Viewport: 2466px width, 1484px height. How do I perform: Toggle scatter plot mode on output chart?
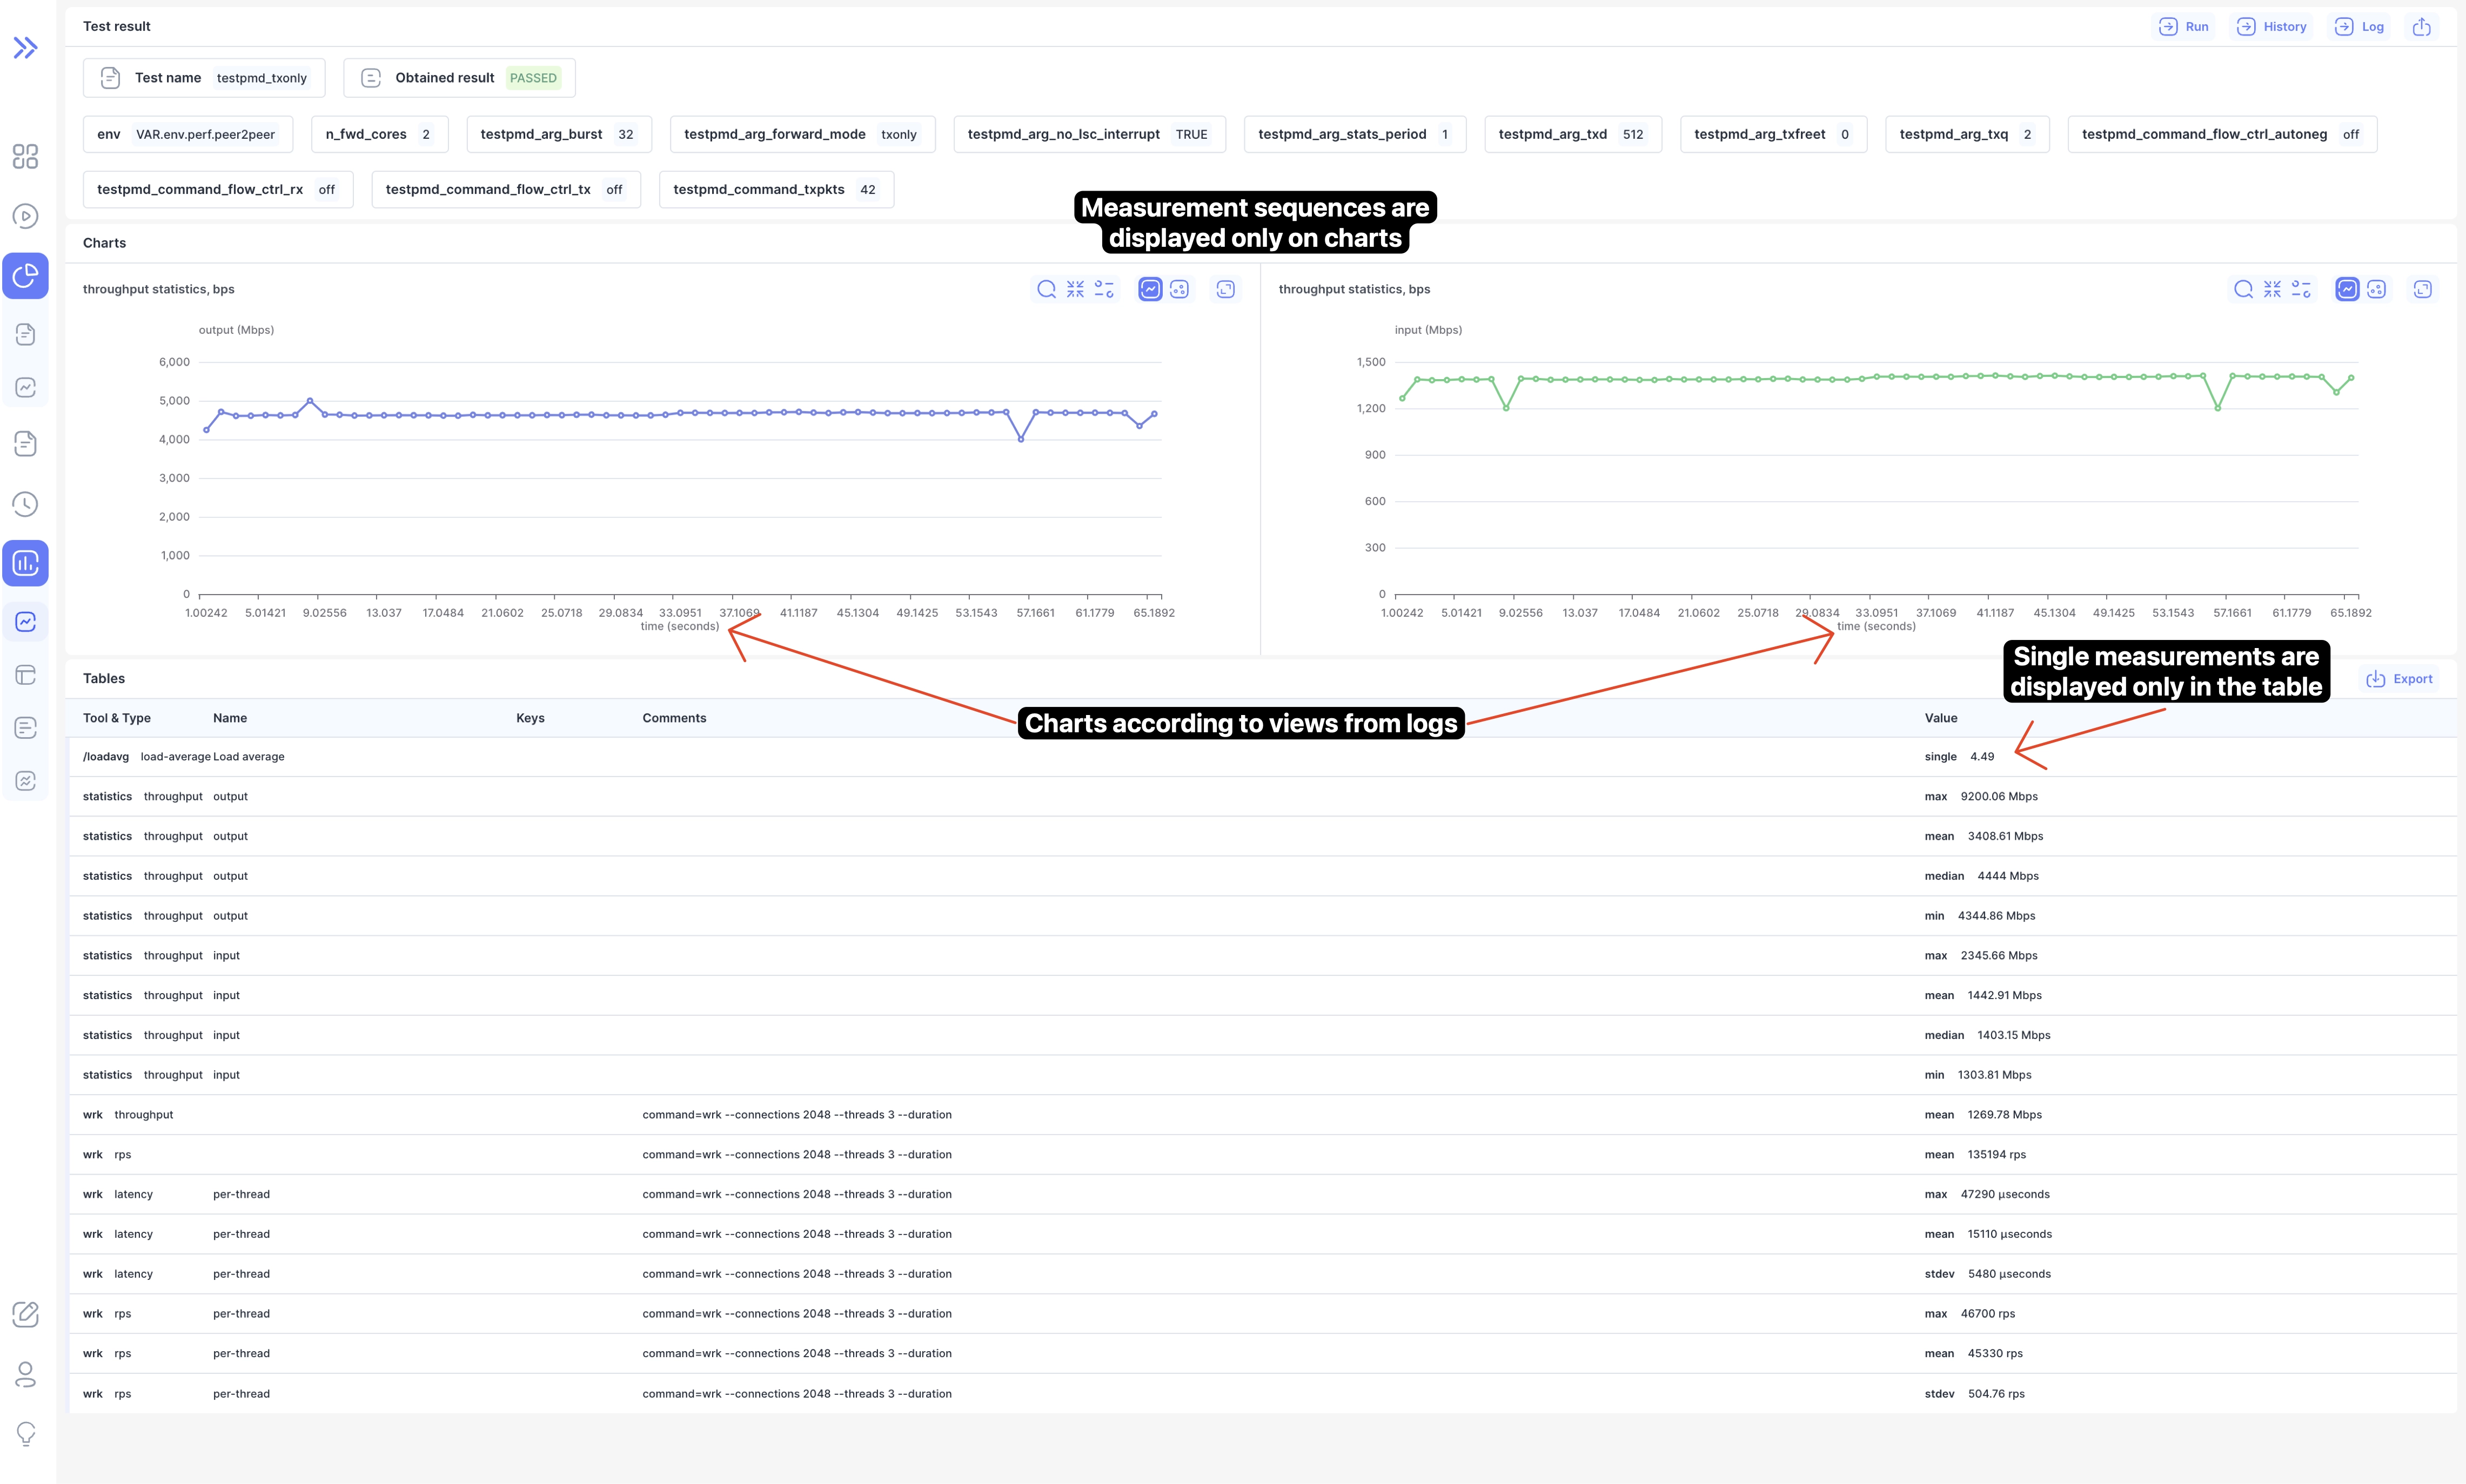pyautogui.click(x=1180, y=289)
